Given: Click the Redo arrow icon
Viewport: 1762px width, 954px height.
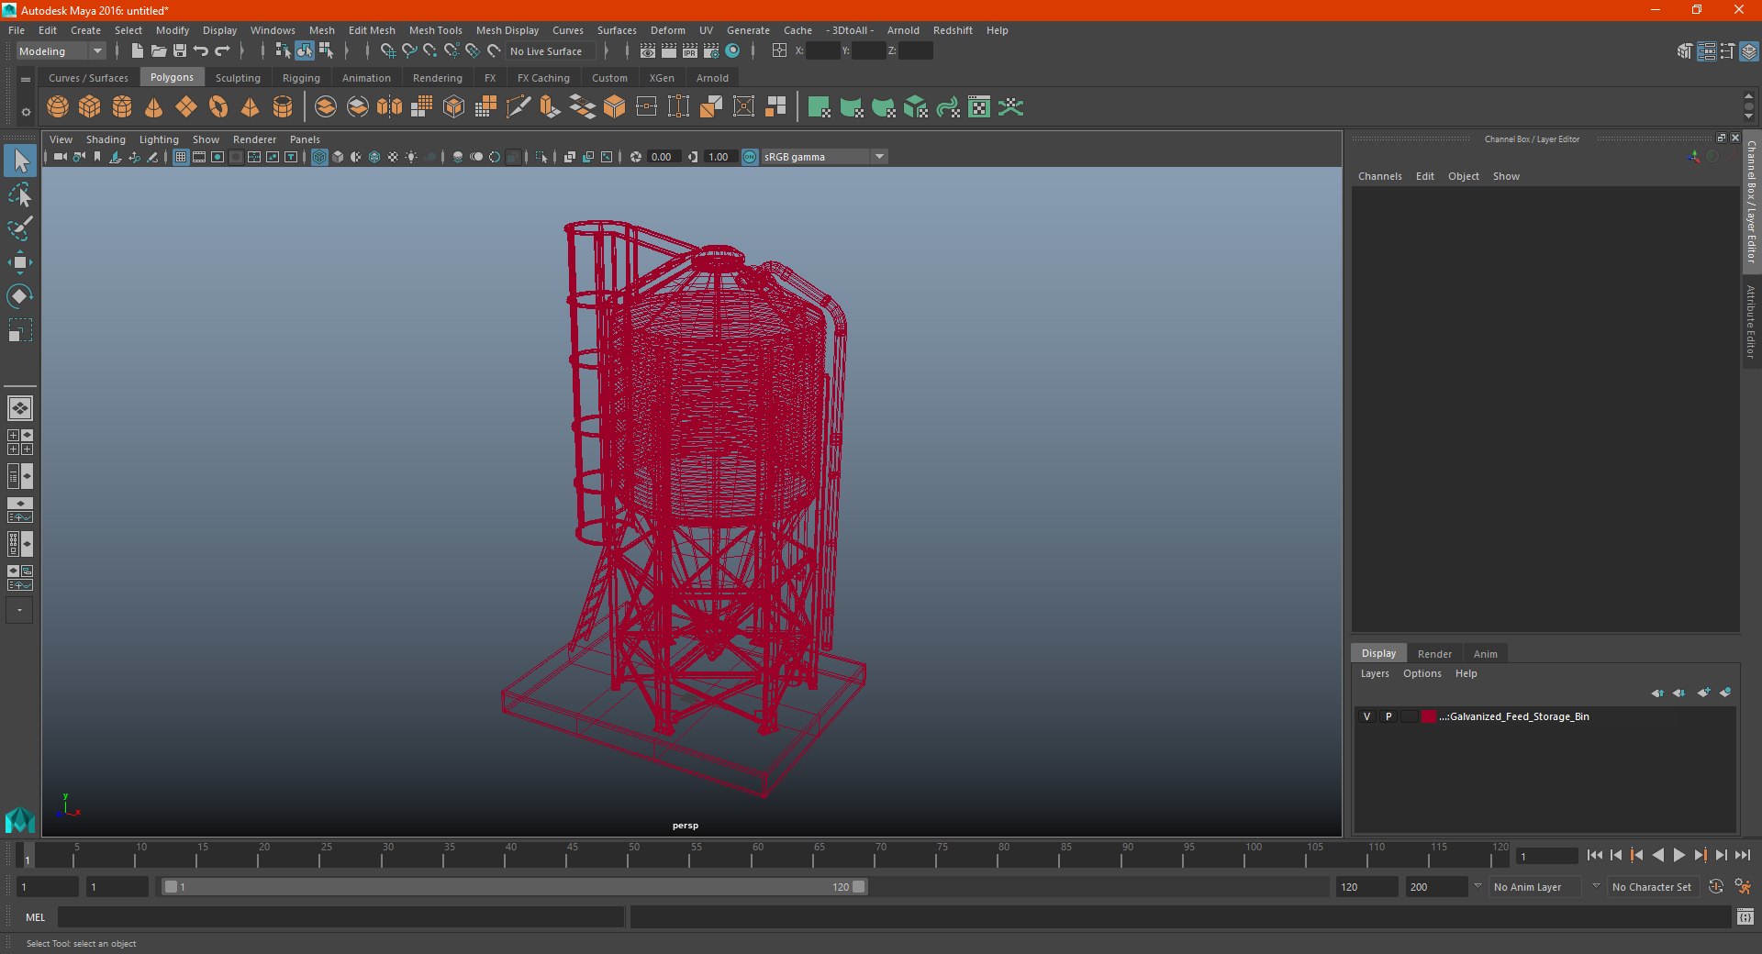Looking at the screenshot, I should tap(222, 51).
